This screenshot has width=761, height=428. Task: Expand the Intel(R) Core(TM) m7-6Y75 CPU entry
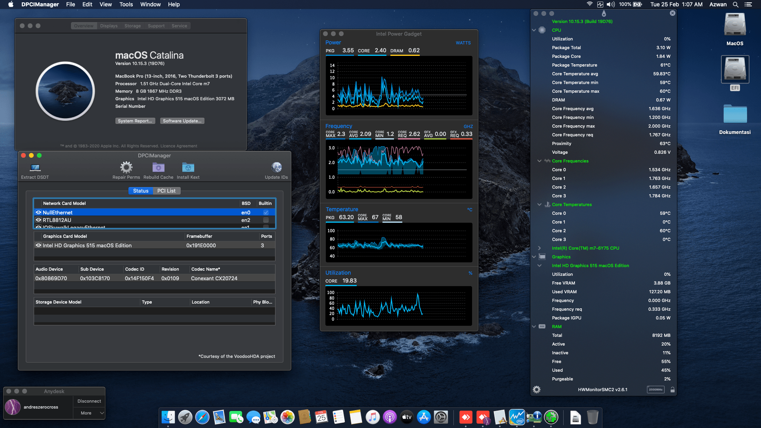[x=539, y=248]
